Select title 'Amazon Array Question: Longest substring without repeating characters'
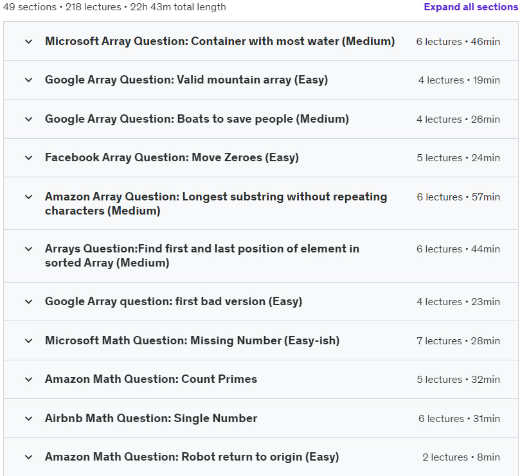 pos(216,204)
